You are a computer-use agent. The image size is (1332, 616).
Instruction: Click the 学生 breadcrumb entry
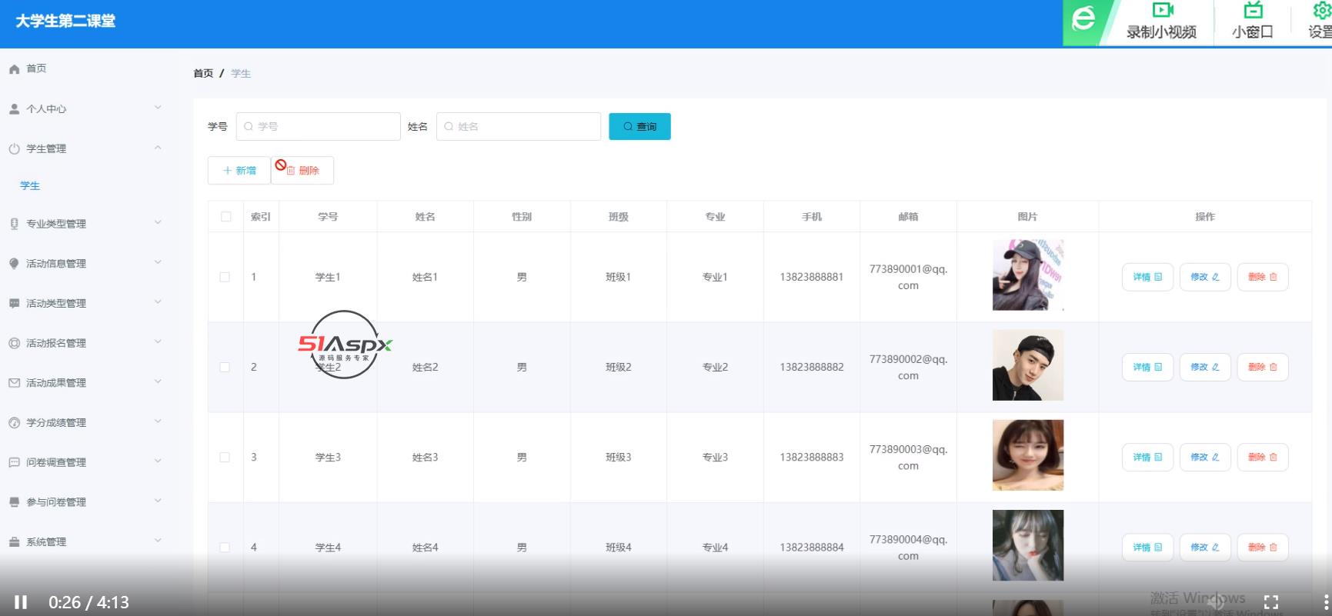pyautogui.click(x=241, y=74)
